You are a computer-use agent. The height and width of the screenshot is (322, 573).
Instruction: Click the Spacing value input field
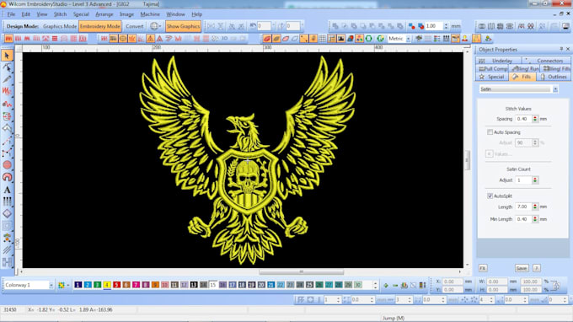tap(523, 119)
